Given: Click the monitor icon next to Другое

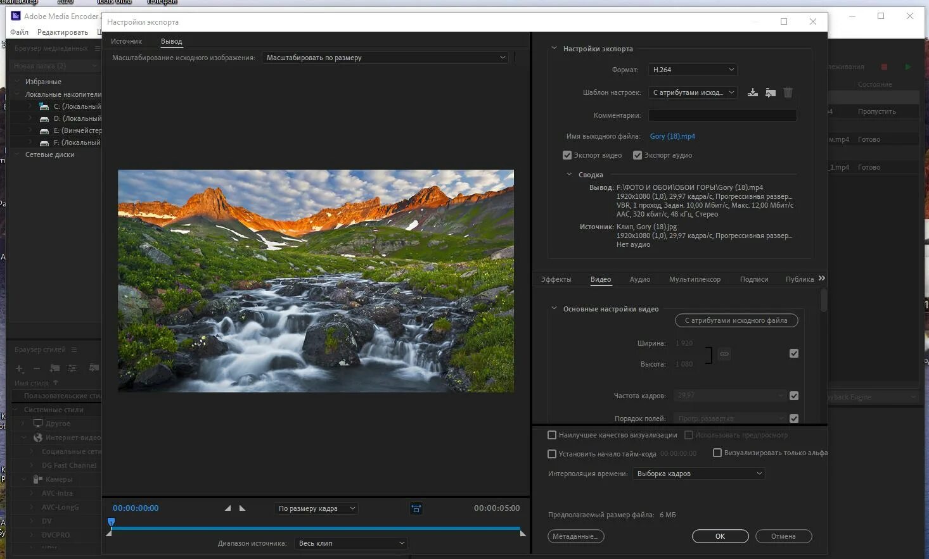Looking at the screenshot, I should tap(38, 424).
